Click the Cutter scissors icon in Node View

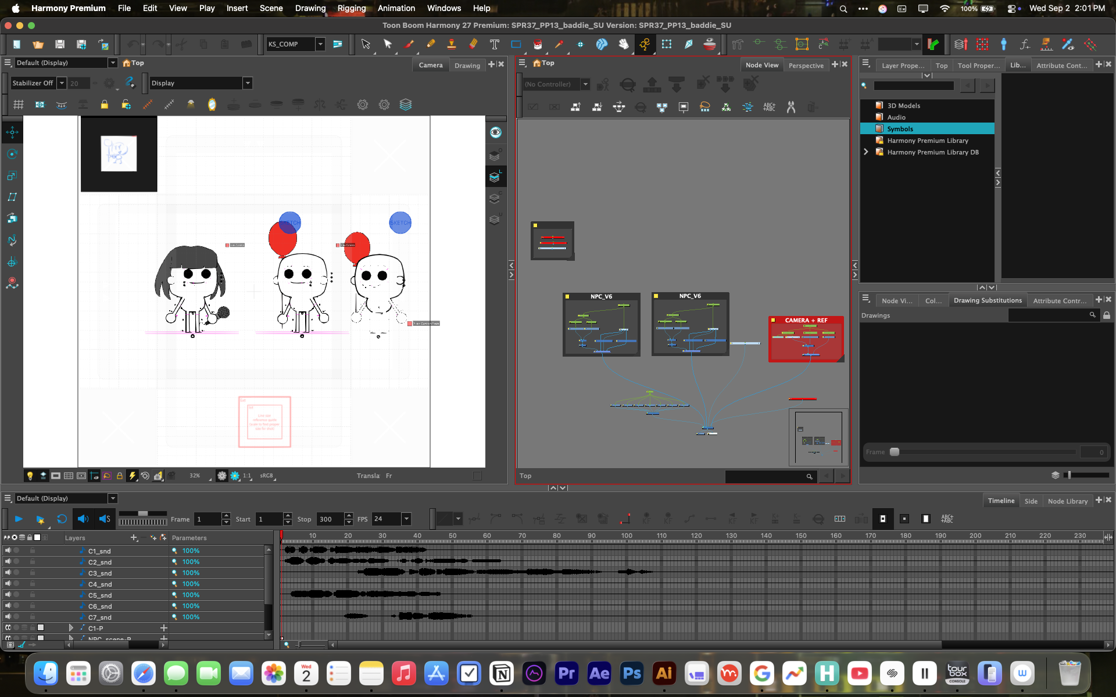(x=791, y=107)
